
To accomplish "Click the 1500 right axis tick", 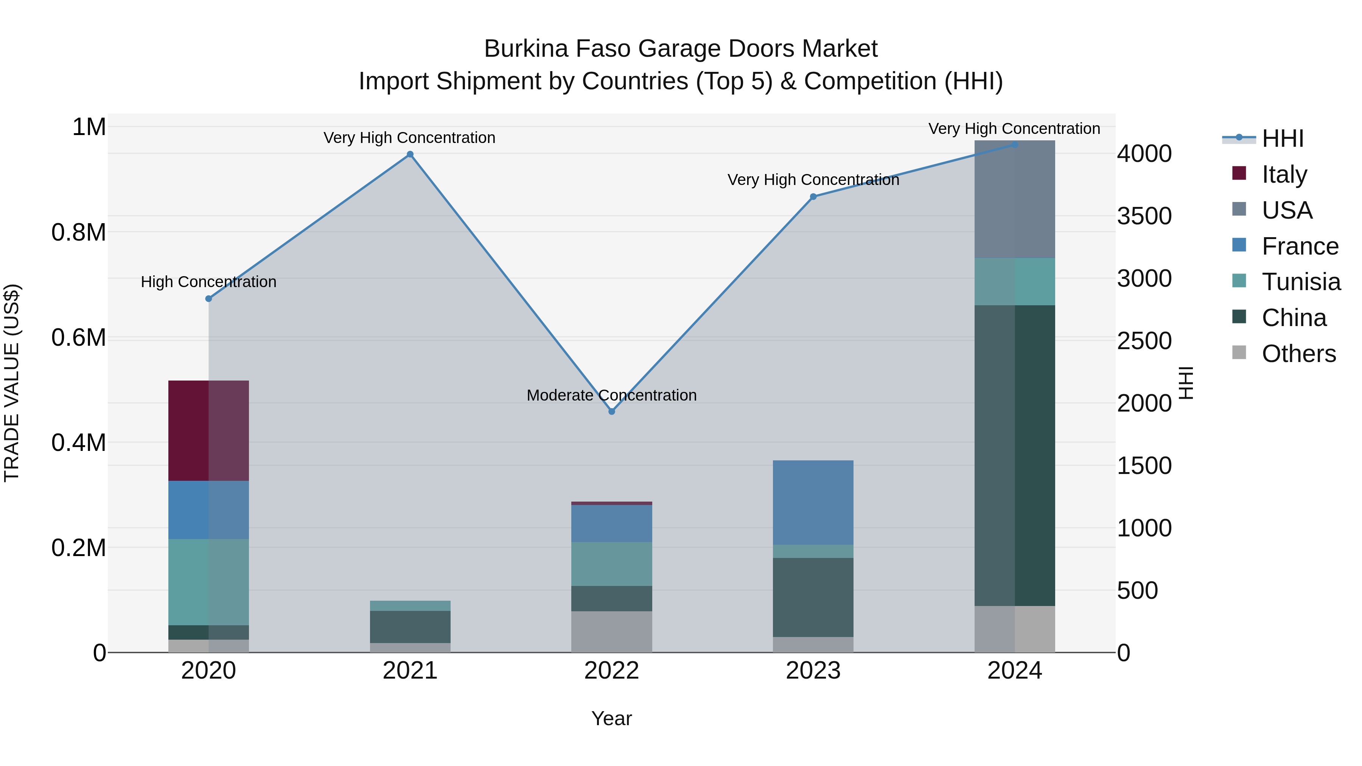I will point(1145,466).
